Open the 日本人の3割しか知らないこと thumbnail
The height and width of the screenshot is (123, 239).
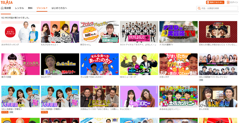(218, 32)
